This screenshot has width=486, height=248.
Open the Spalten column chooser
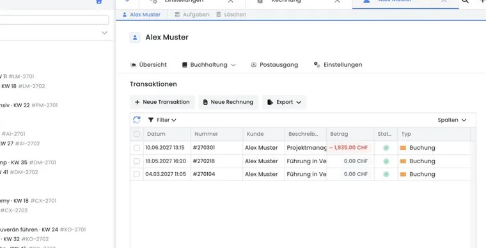tap(452, 120)
